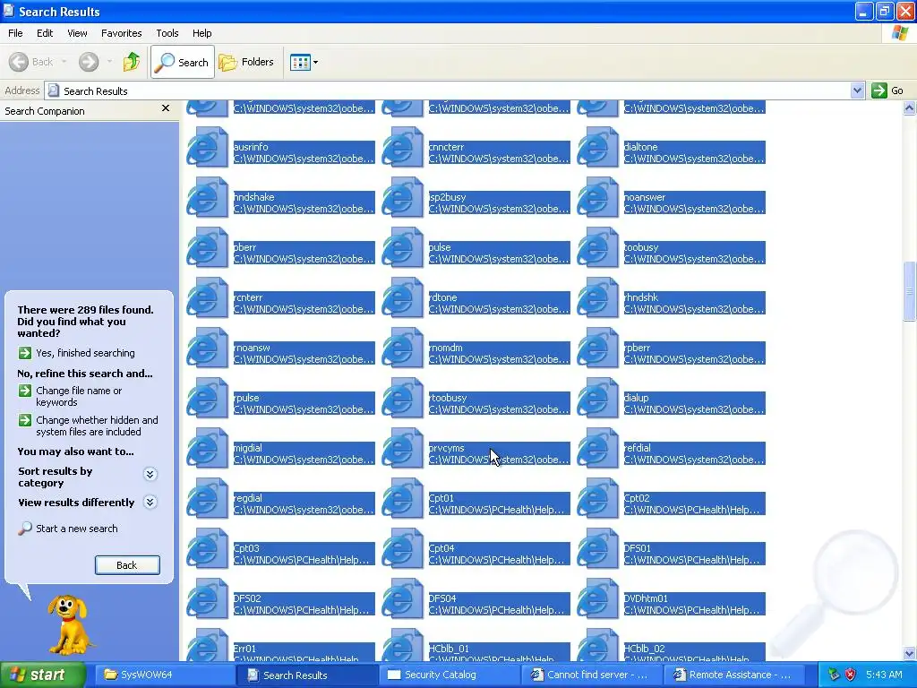The image size is (917, 688).
Task: Click the Rover search dog character
Action: [x=69, y=624]
